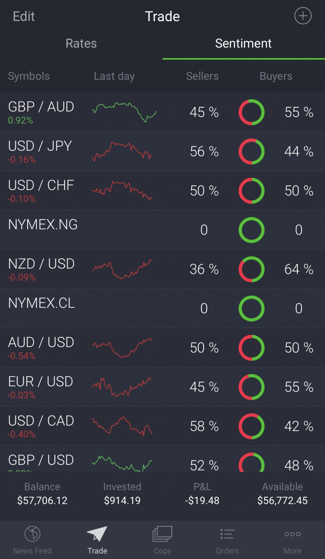Click the AUD / USD last day sparkline
The height and width of the screenshot is (559, 325).
122,348
